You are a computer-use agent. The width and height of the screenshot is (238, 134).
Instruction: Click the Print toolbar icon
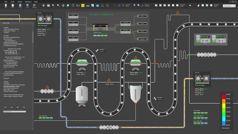point(20,6)
